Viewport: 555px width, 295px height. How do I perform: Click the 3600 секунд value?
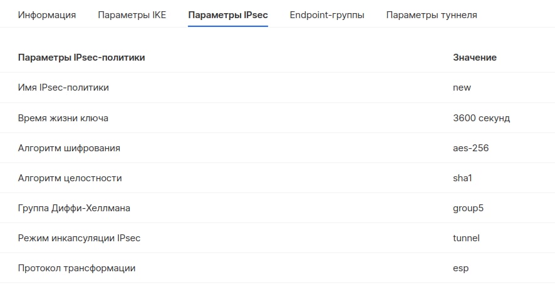point(481,118)
